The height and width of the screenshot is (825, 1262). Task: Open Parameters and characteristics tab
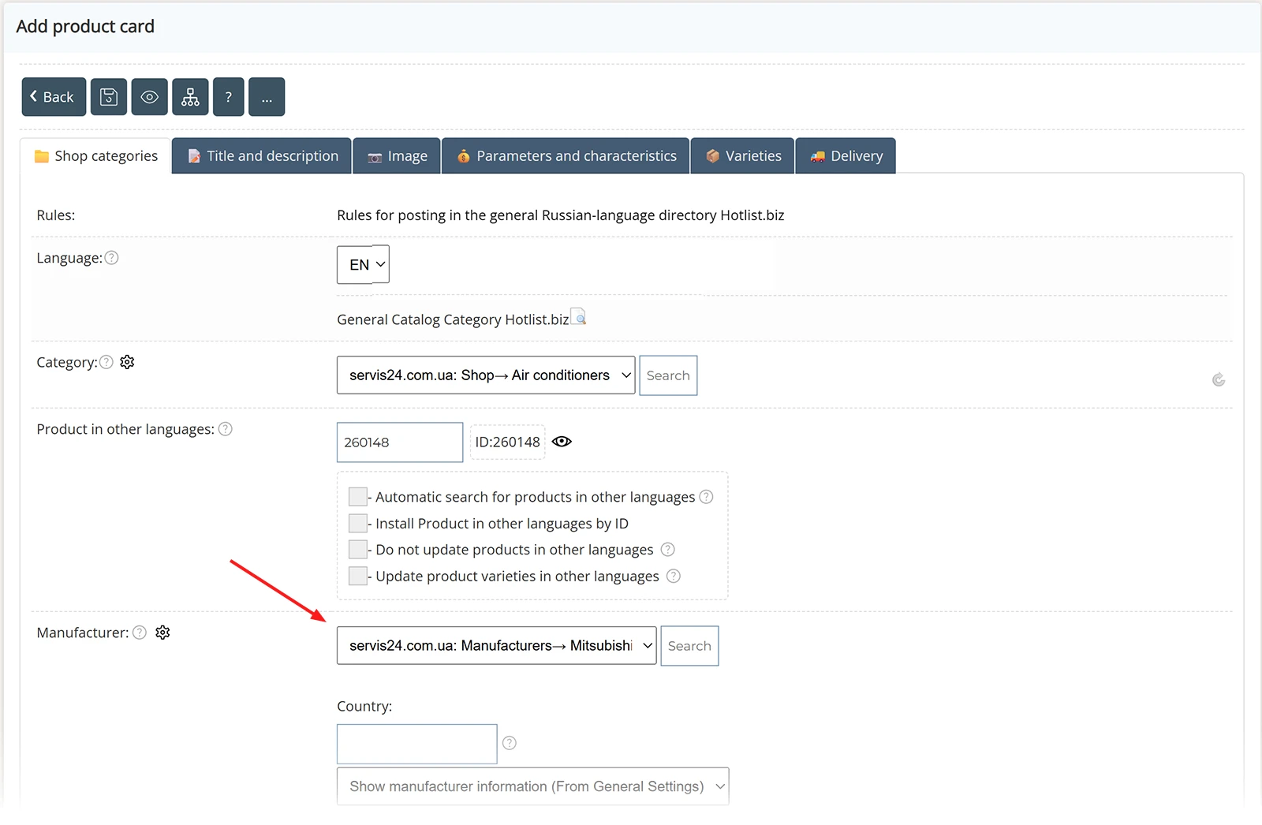(x=566, y=156)
